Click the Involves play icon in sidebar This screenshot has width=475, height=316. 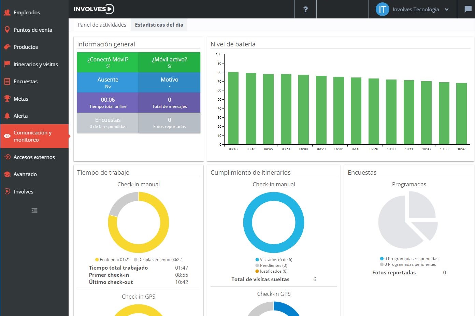[7, 191]
